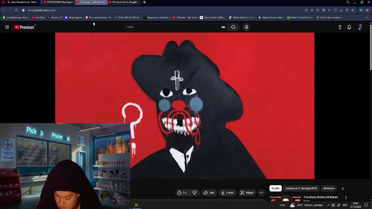Viewport: 372px width, 209px height.
Task: Open the browser profile person icon
Action: pyautogui.click(x=353, y=10)
